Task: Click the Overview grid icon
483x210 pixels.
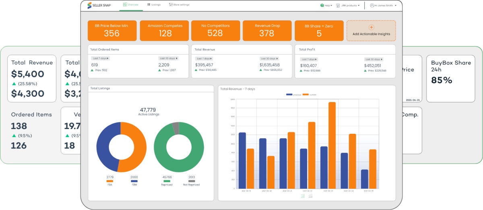Action: click(x=125, y=5)
